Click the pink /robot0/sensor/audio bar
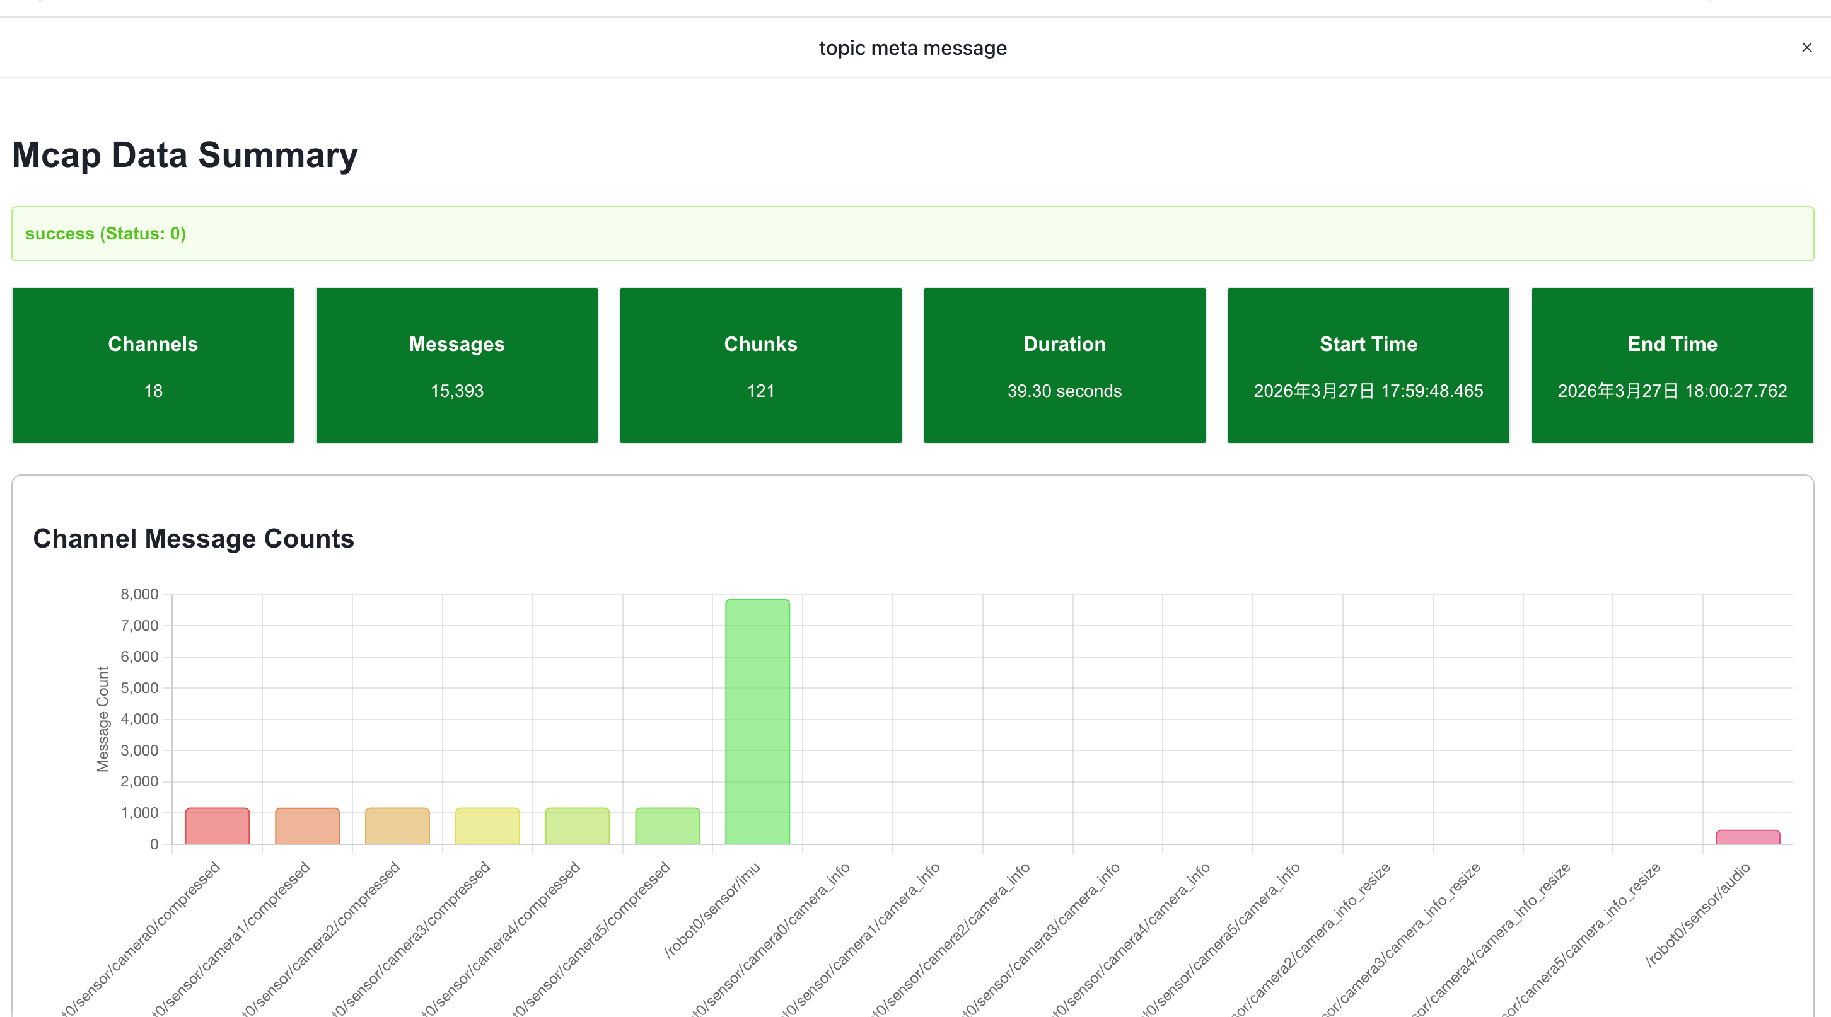Viewport: 1831px width, 1017px height. [1748, 837]
